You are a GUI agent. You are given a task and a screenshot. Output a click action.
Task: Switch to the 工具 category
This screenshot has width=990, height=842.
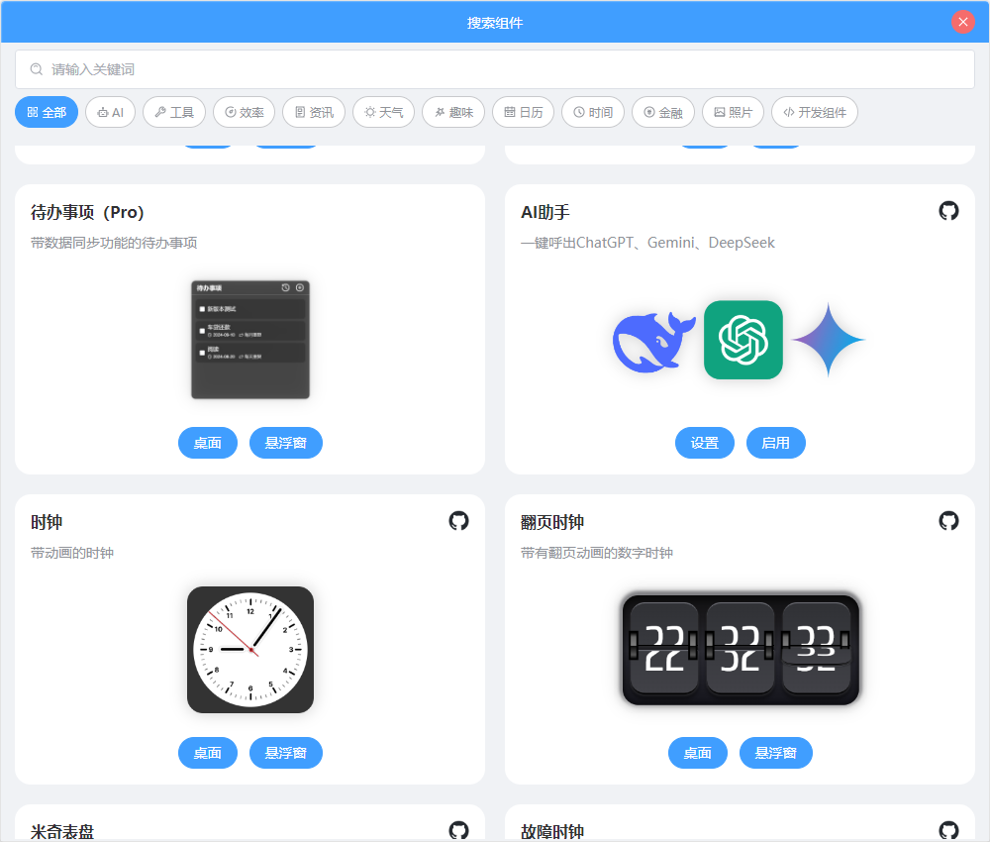[174, 113]
